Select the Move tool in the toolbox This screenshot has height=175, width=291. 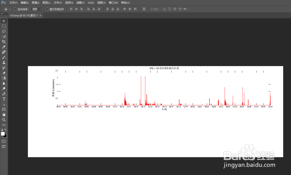pyautogui.click(x=4, y=21)
